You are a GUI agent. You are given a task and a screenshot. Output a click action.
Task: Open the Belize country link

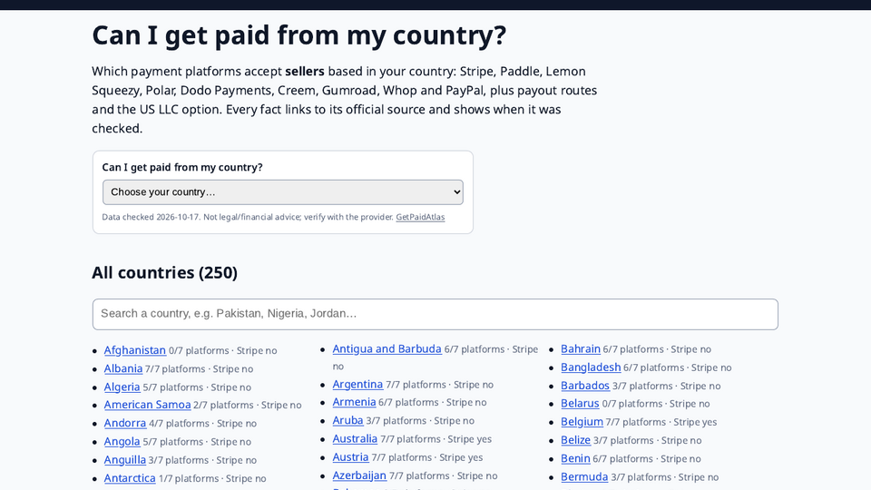click(576, 440)
